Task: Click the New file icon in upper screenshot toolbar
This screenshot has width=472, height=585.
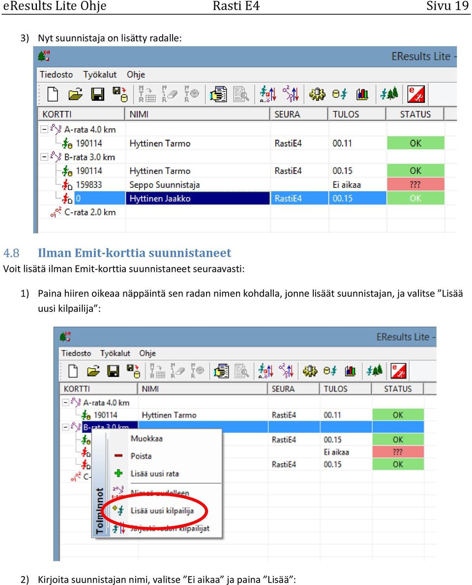Action: [53, 93]
